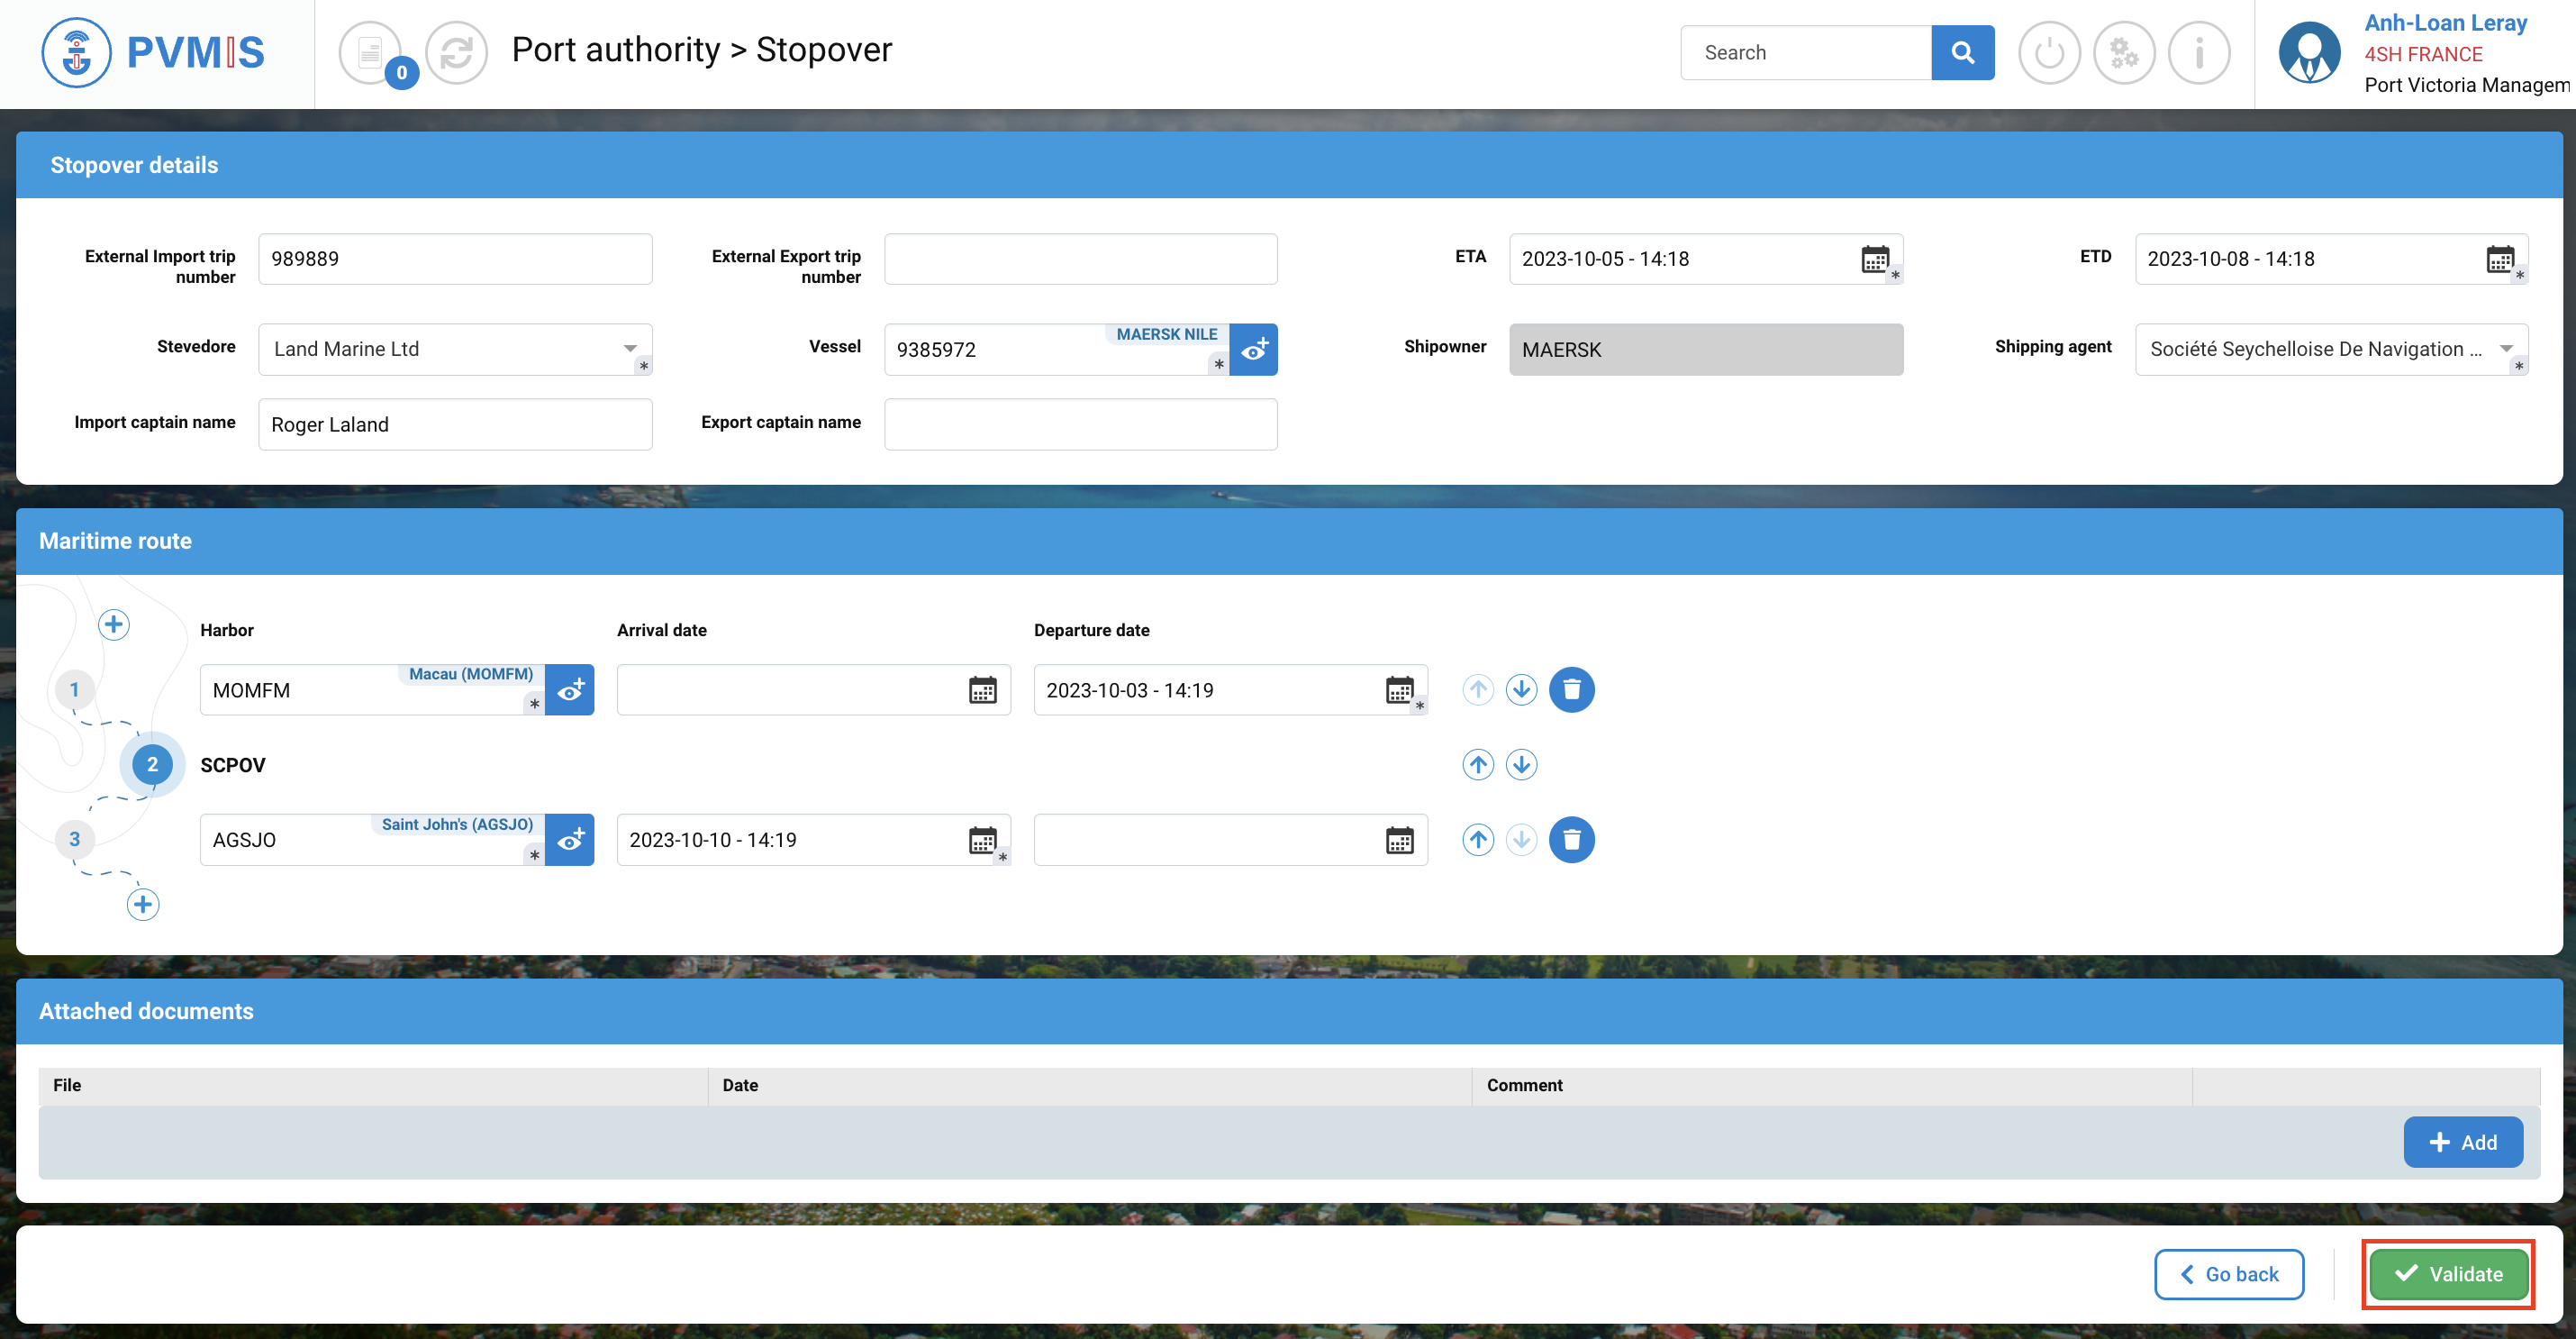
Task: Click the power logout icon
Action: [x=2049, y=53]
